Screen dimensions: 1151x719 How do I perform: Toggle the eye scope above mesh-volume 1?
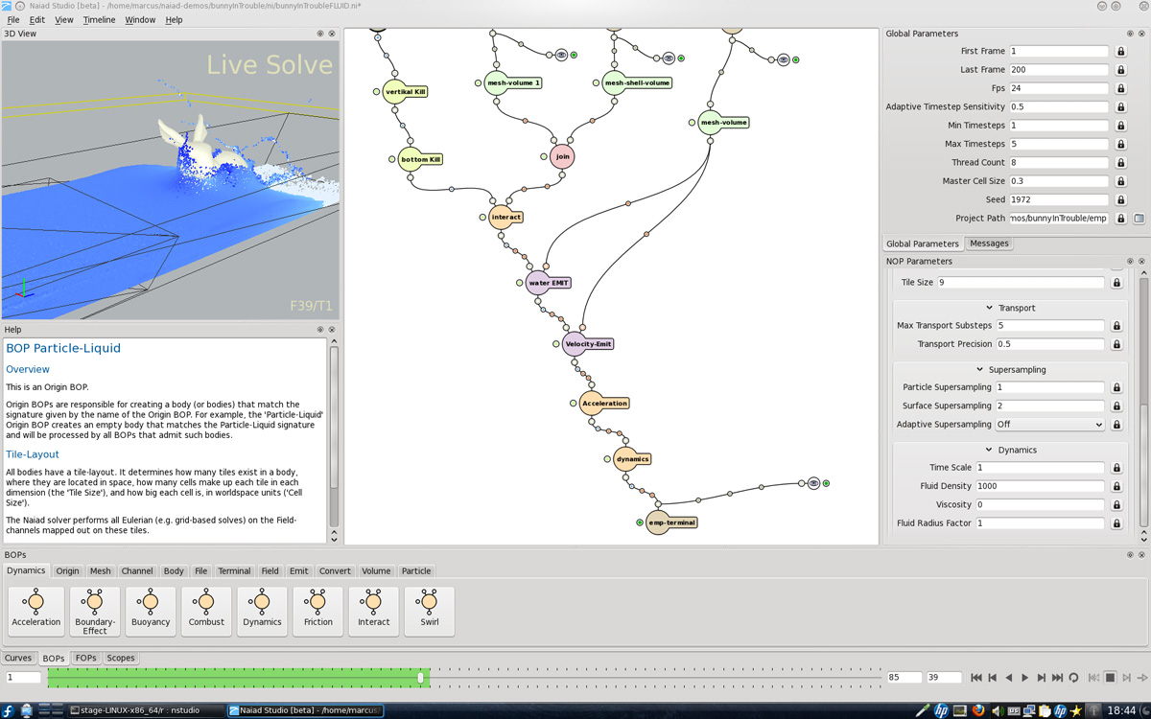562,56
